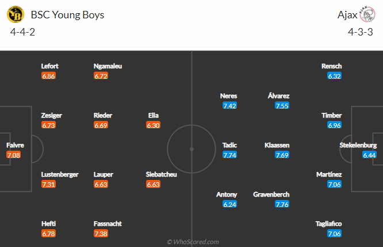Click Rensch's 6.32 rating badge
Viewport: 383px width, 247px height.
point(335,76)
